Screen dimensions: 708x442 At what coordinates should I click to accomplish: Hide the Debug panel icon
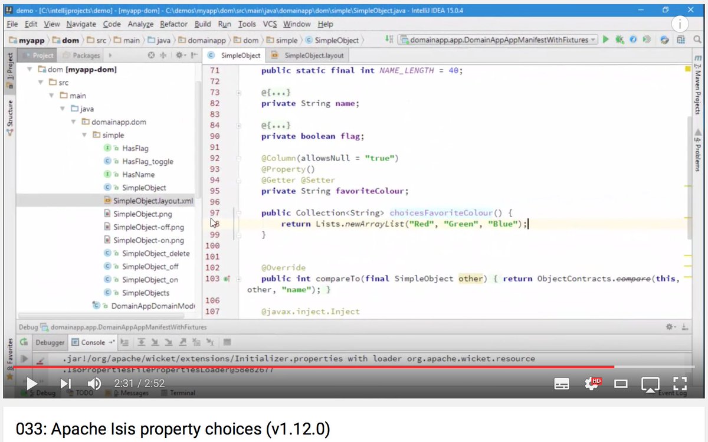tap(684, 326)
